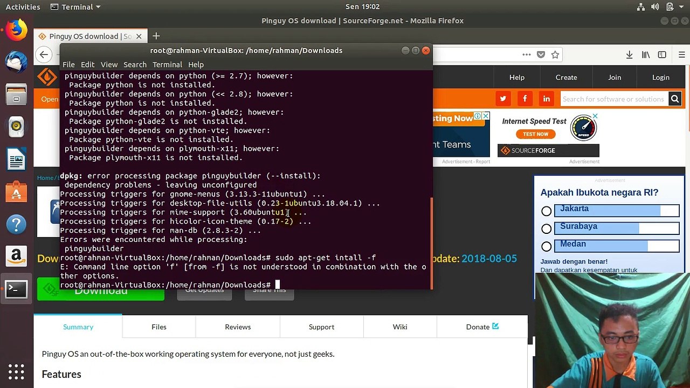Screen dimensions: 690x388
Task: Click the Pinguy OS download tab
Action: [x=90, y=36]
